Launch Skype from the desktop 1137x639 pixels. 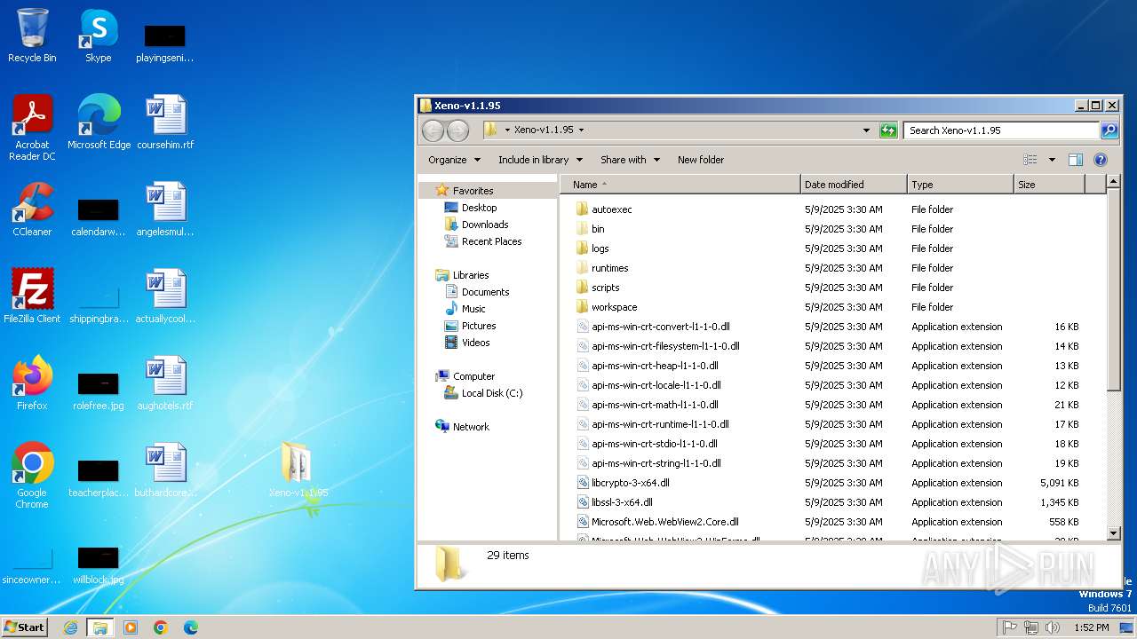point(98,35)
